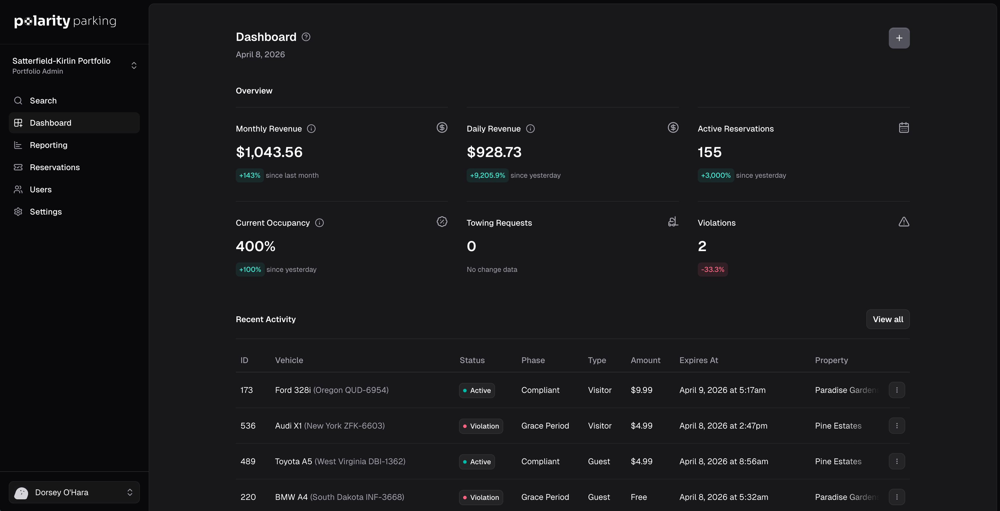Click the Expires At column header
Image resolution: width=1000 pixels, height=511 pixels.
[698, 360]
